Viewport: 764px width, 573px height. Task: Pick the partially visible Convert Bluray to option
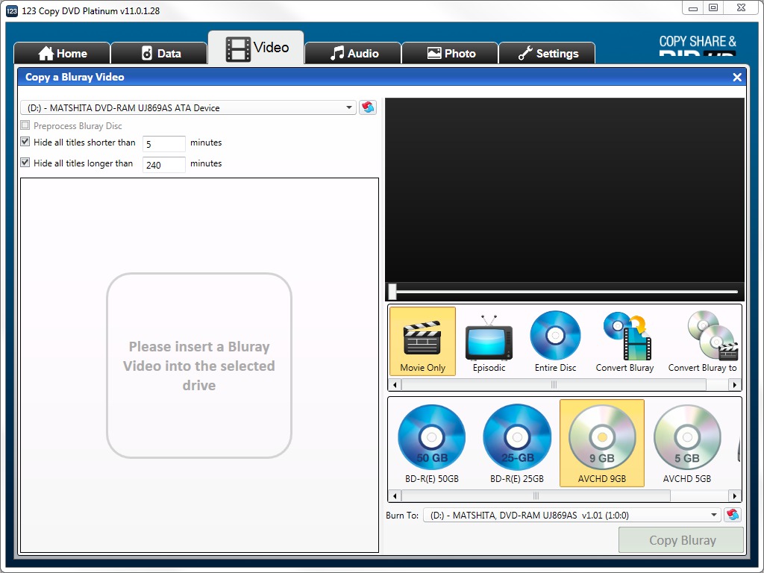coord(703,341)
